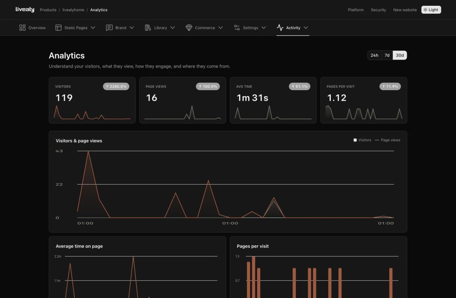The height and width of the screenshot is (298, 456).
Task: Expand the Commerce dropdown chevron
Action: click(x=221, y=28)
